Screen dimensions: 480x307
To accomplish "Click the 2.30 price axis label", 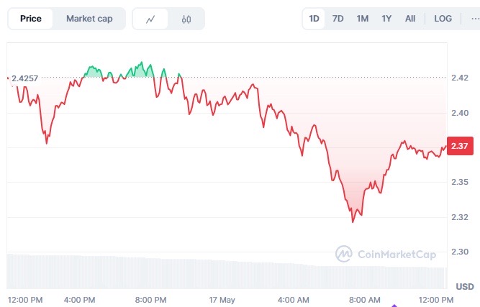I will [x=460, y=252].
